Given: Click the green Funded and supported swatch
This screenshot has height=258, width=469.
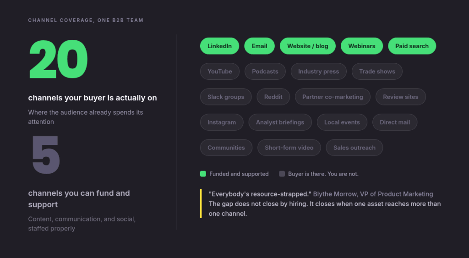Looking at the screenshot, I should coord(203,174).
